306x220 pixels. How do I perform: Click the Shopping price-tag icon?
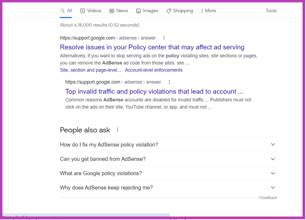pyautogui.click(x=169, y=11)
